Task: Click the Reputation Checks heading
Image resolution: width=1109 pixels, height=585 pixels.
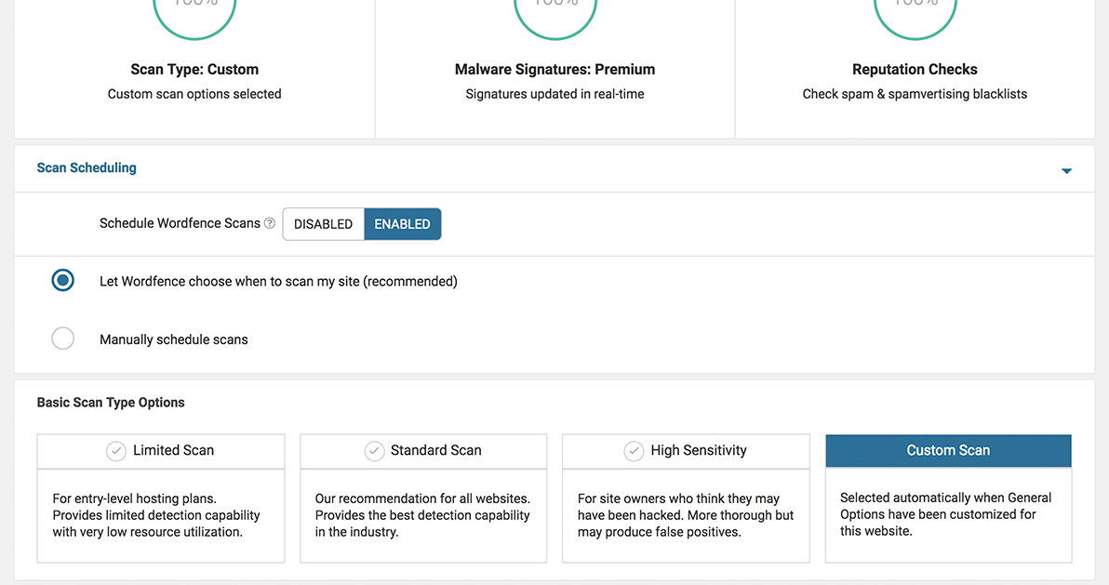Action: [915, 70]
